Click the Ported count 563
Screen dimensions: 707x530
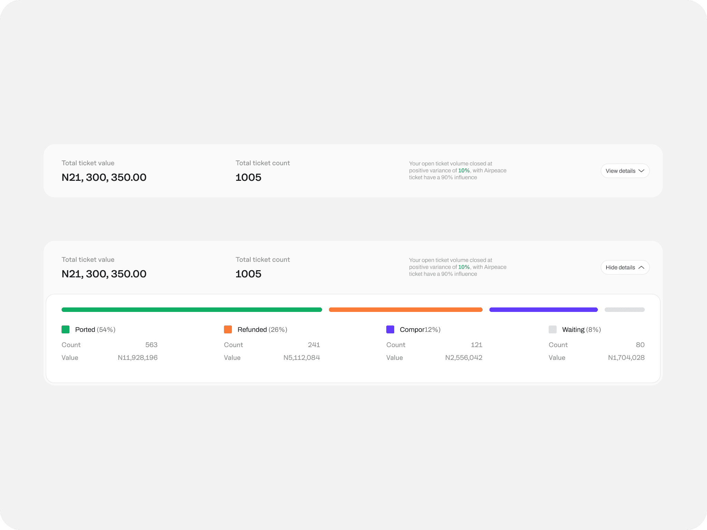[151, 345]
